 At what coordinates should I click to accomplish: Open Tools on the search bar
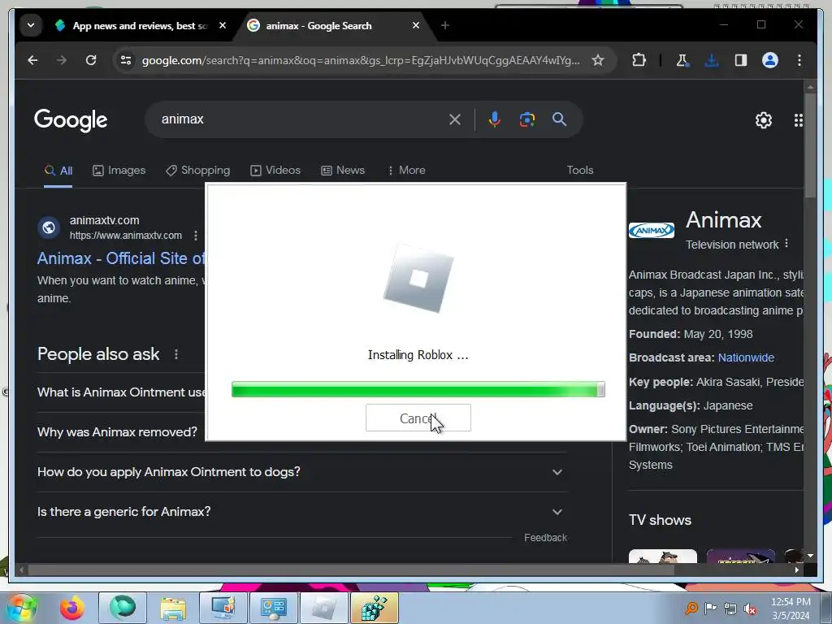580,171
